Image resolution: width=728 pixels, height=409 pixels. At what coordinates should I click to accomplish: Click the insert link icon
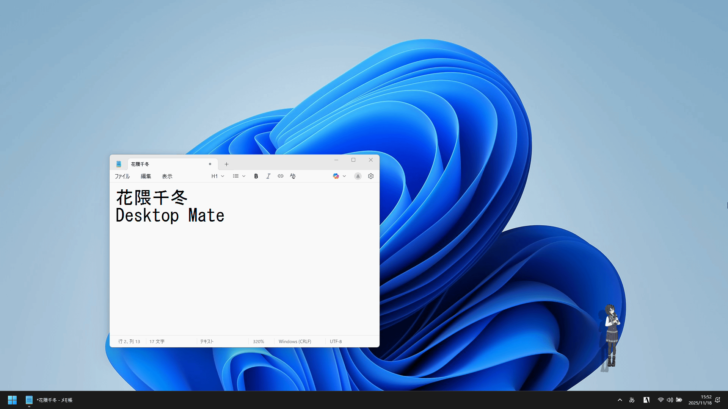(x=281, y=176)
